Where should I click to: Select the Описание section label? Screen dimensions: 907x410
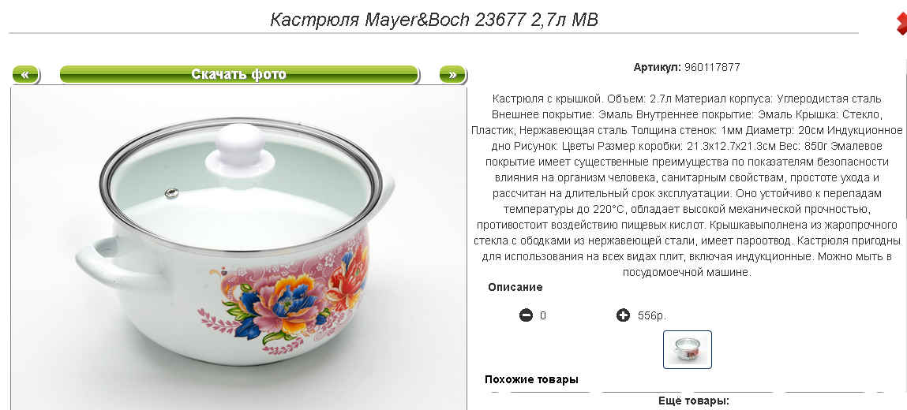coord(515,287)
